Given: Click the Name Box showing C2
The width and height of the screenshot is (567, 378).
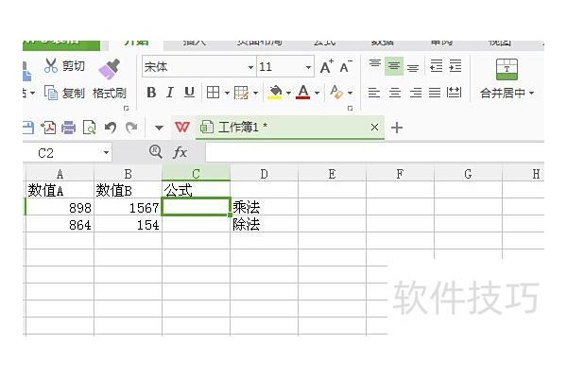Looking at the screenshot, I should point(61,153).
